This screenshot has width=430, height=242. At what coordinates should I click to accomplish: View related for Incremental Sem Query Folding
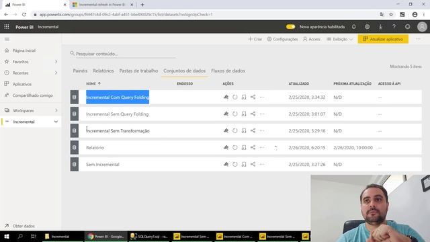[253, 114]
